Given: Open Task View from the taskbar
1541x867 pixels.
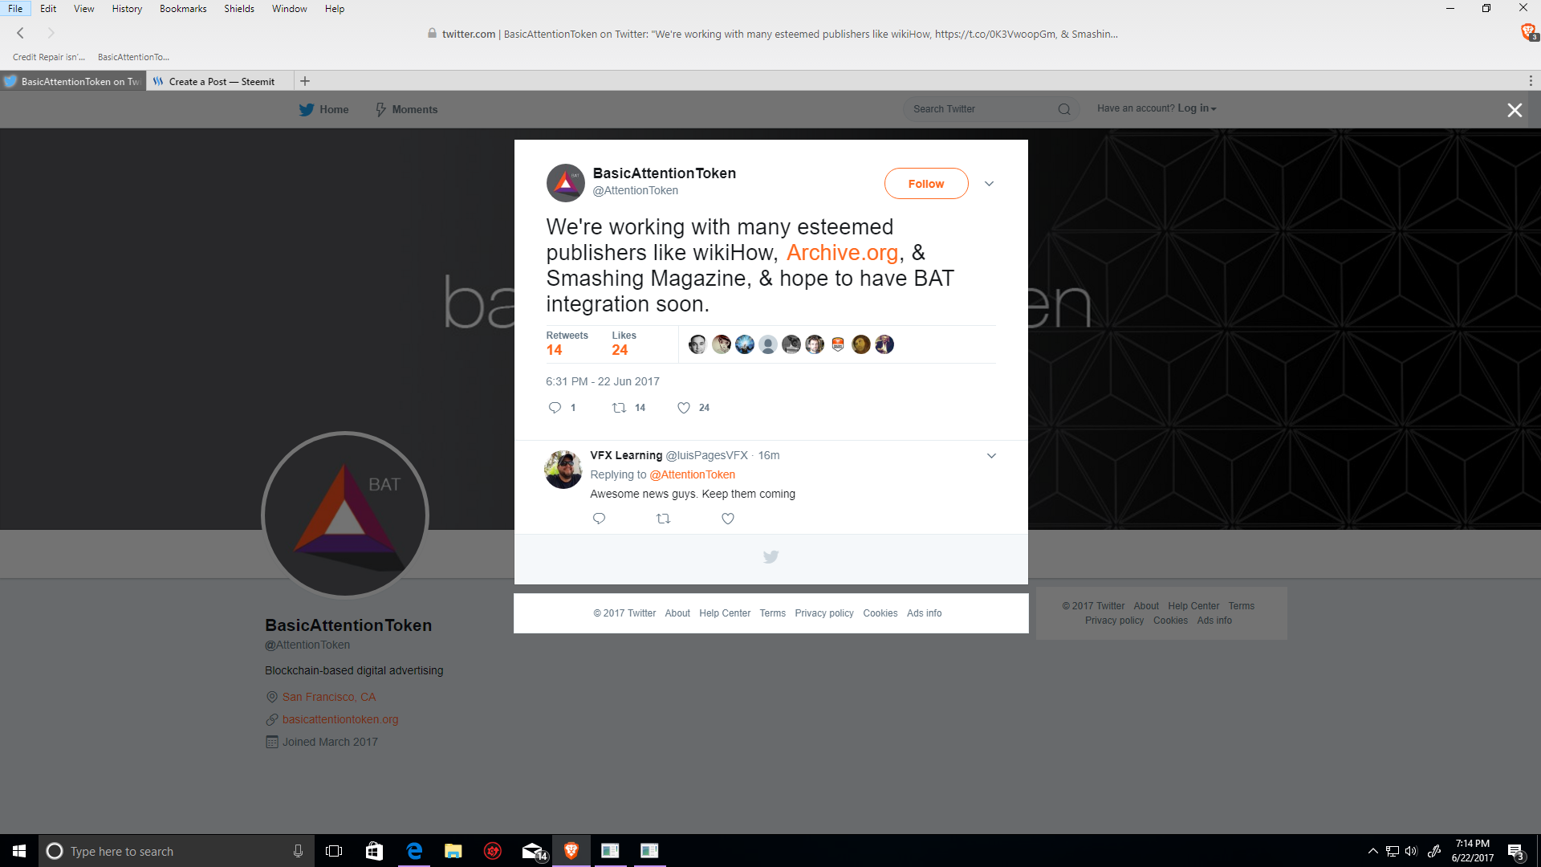Looking at the screenshot, I should pos(334,851).
